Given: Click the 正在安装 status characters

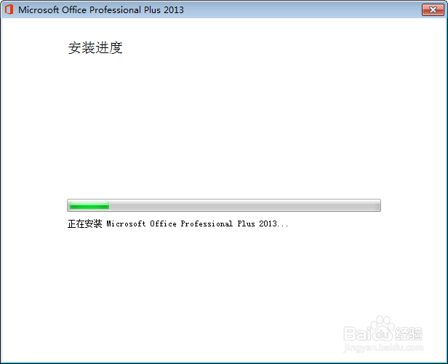Looking at the screenshot, I should [84, 223].
